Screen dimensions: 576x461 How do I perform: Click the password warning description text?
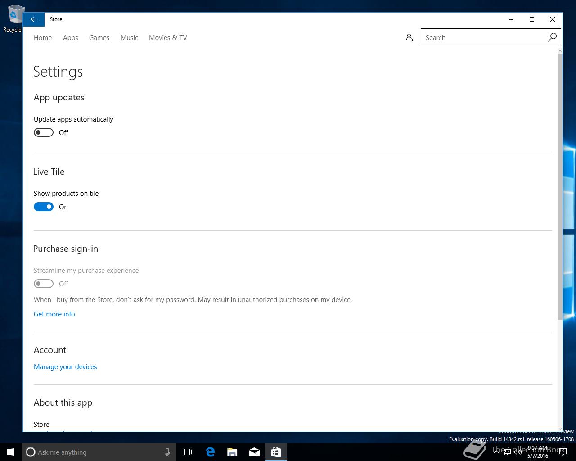pos(193,300)
